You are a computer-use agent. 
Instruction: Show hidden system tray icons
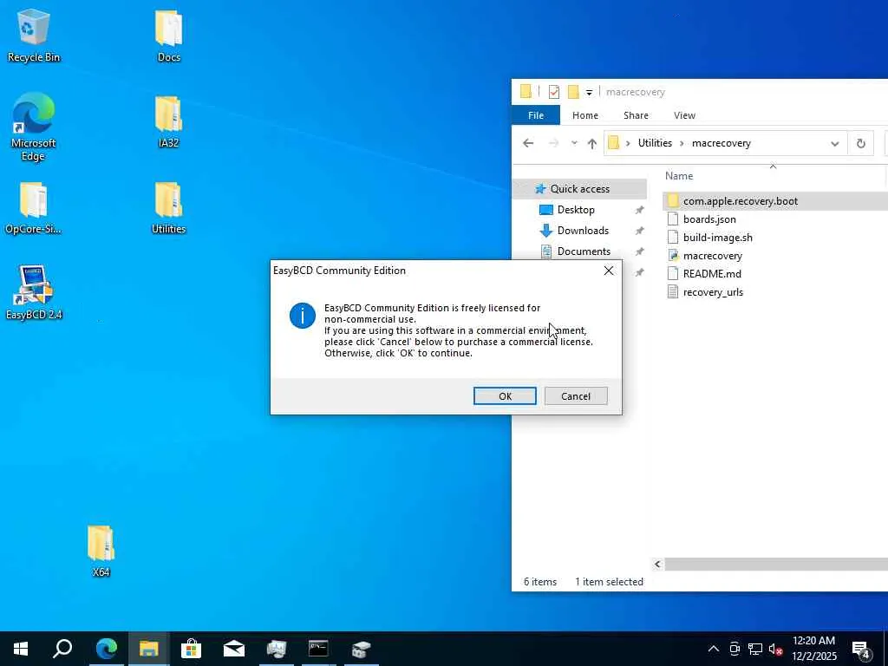tap(714, 649)
